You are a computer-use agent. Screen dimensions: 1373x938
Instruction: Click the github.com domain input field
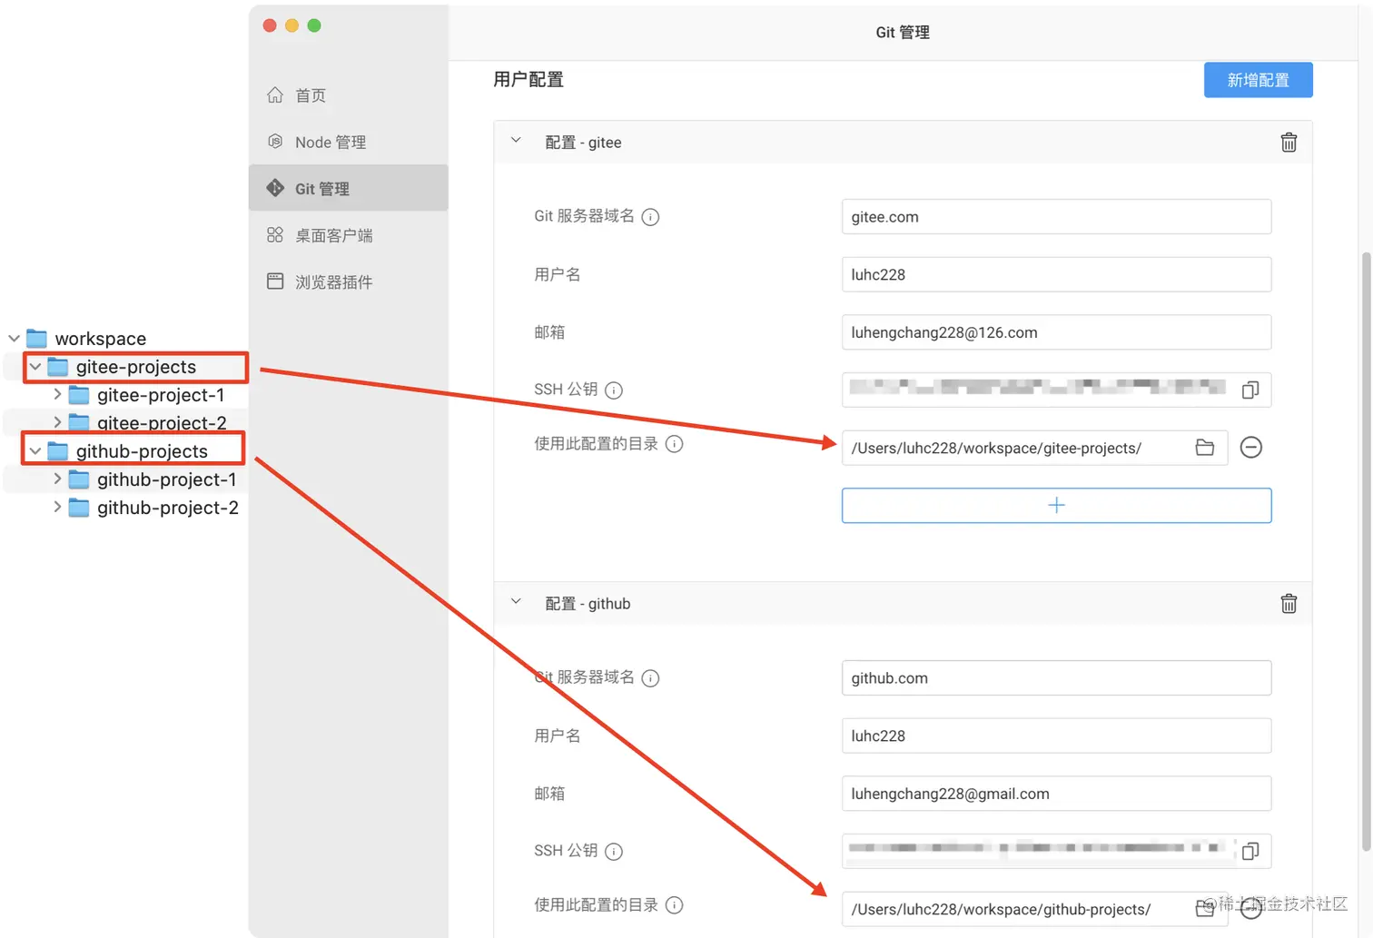1056,677
